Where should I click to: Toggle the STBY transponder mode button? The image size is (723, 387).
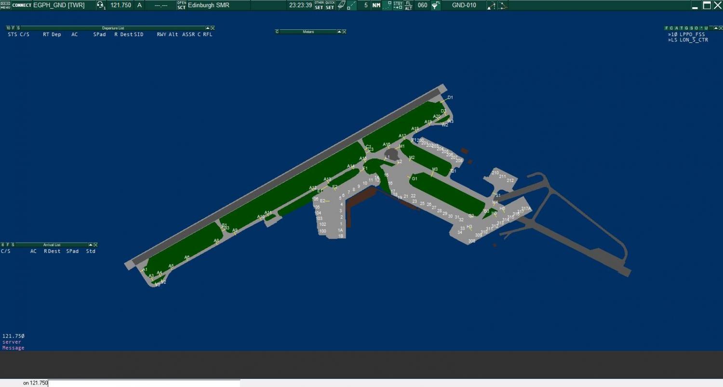pos(398,5)
